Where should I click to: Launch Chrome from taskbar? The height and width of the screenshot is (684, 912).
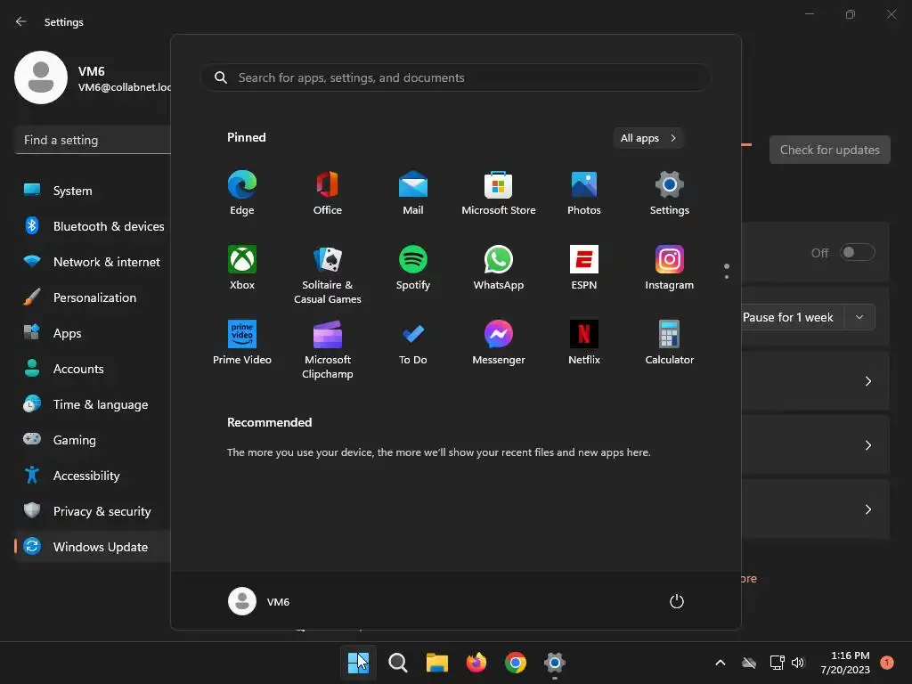coord(516,663)
